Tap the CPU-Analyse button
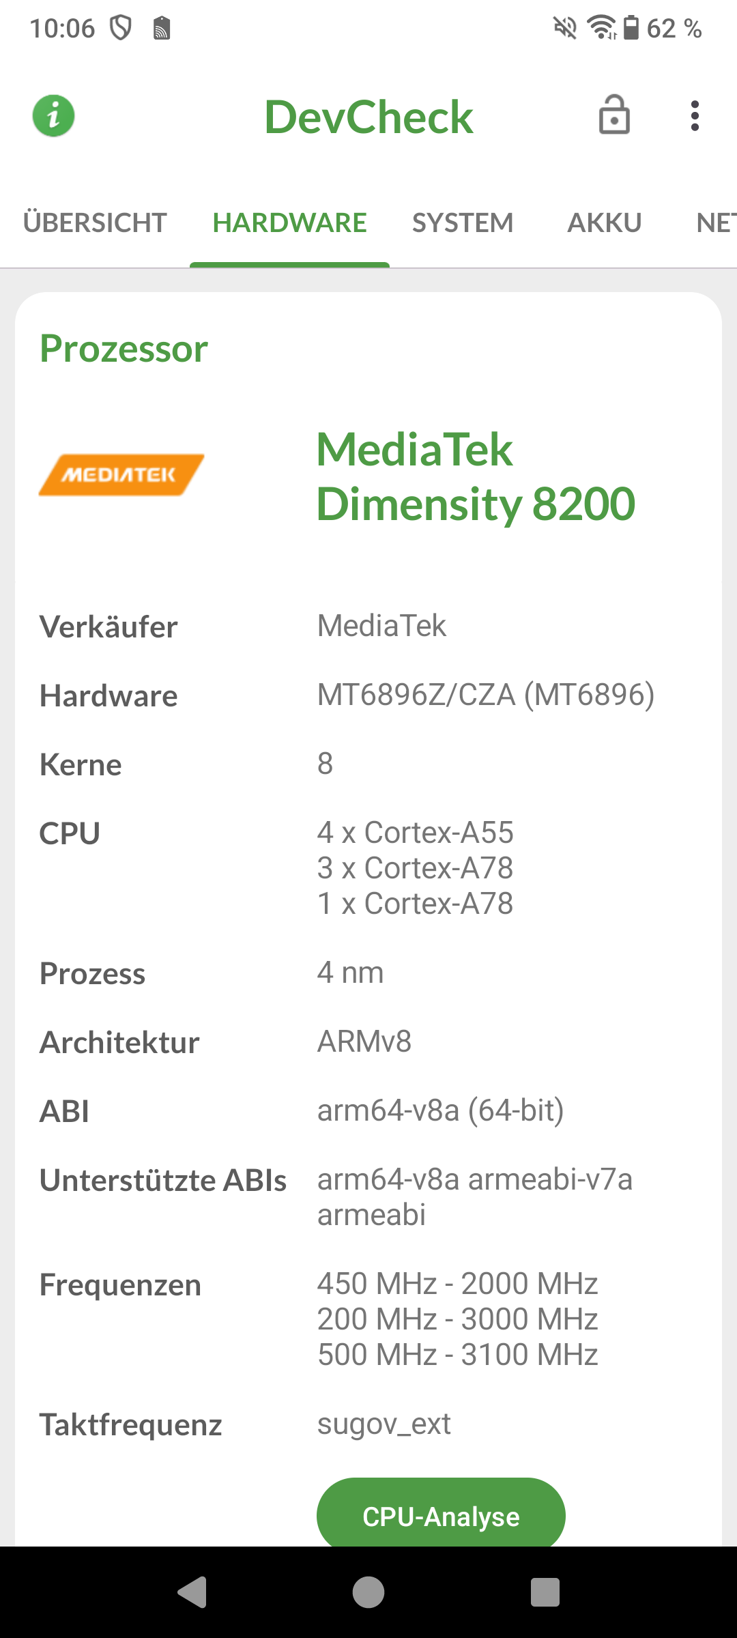 coord(441,1515)
